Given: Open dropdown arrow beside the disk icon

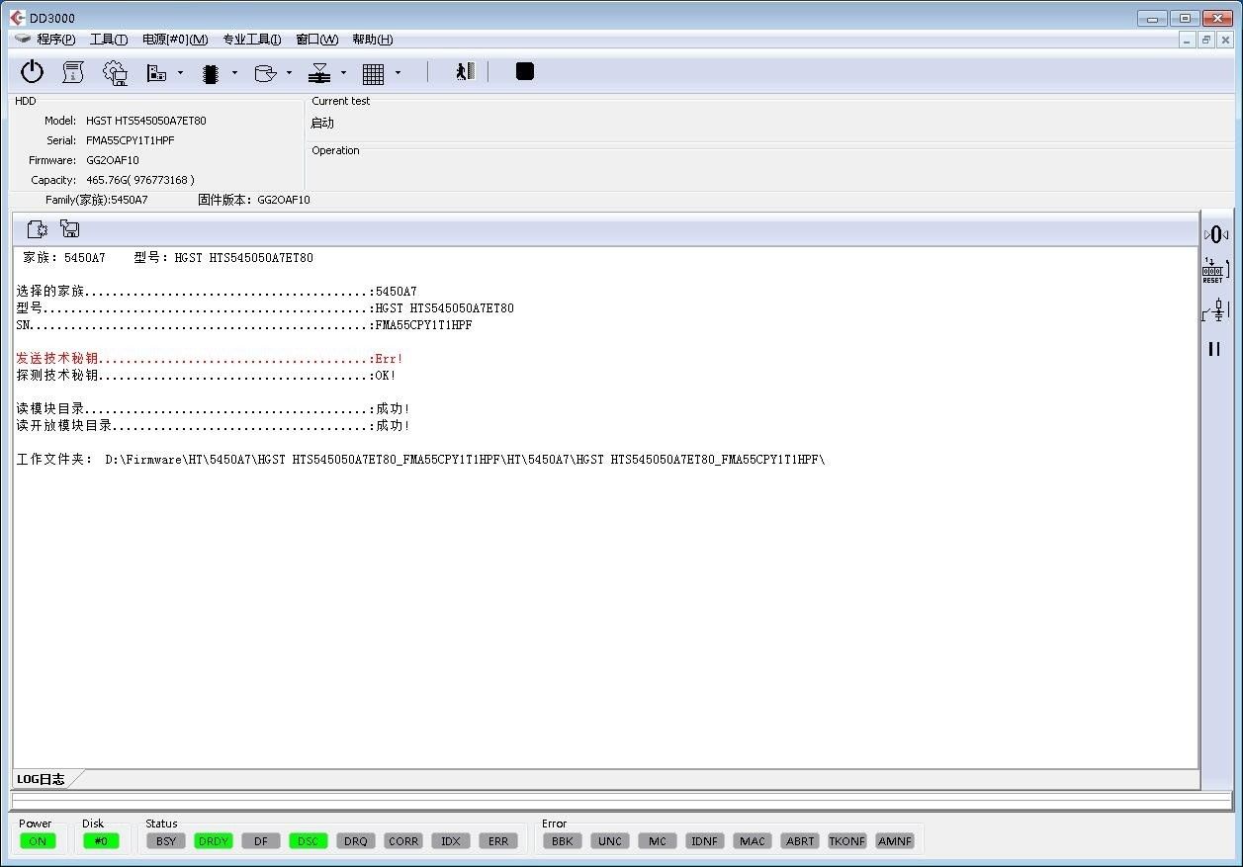Looking at the screenshot, I should coord(289,73).
